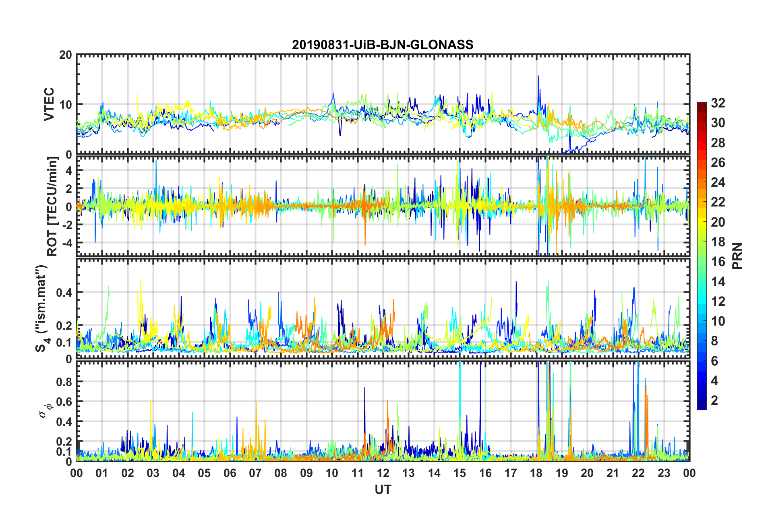The image size is (766, 512).
Task: Select the -2 tick on ROT axis
Action: [66, 225]
